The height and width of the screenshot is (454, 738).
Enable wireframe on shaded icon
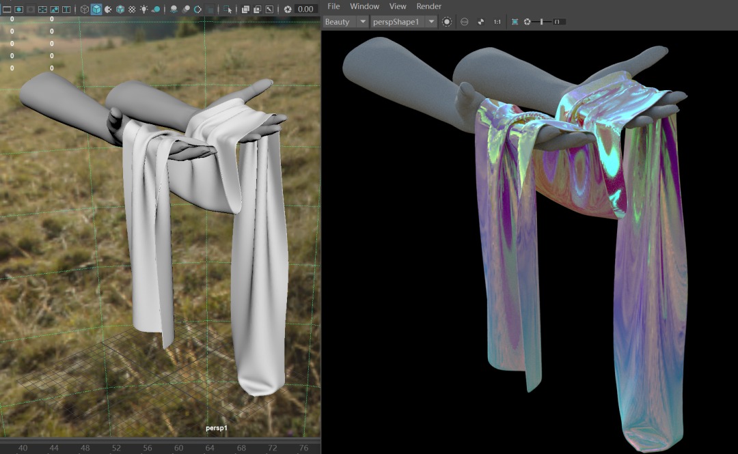pos(120,9)
